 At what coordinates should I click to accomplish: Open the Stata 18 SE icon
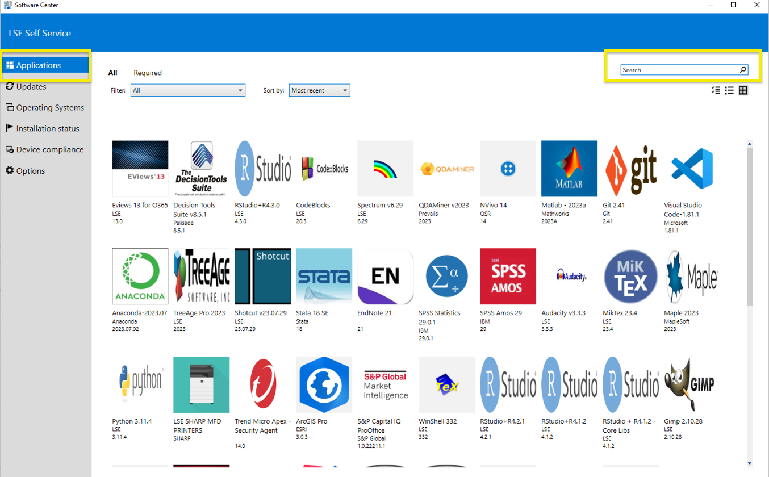(324, 276)
